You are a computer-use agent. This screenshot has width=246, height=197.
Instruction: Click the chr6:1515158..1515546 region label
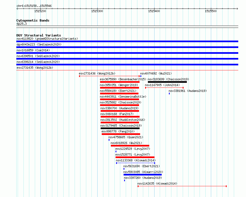point(34,6)
